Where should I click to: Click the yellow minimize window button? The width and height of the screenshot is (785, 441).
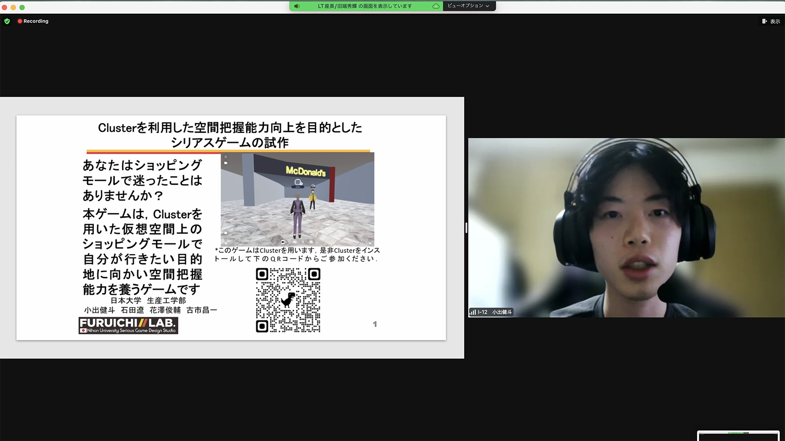click(x=13, y=7)
